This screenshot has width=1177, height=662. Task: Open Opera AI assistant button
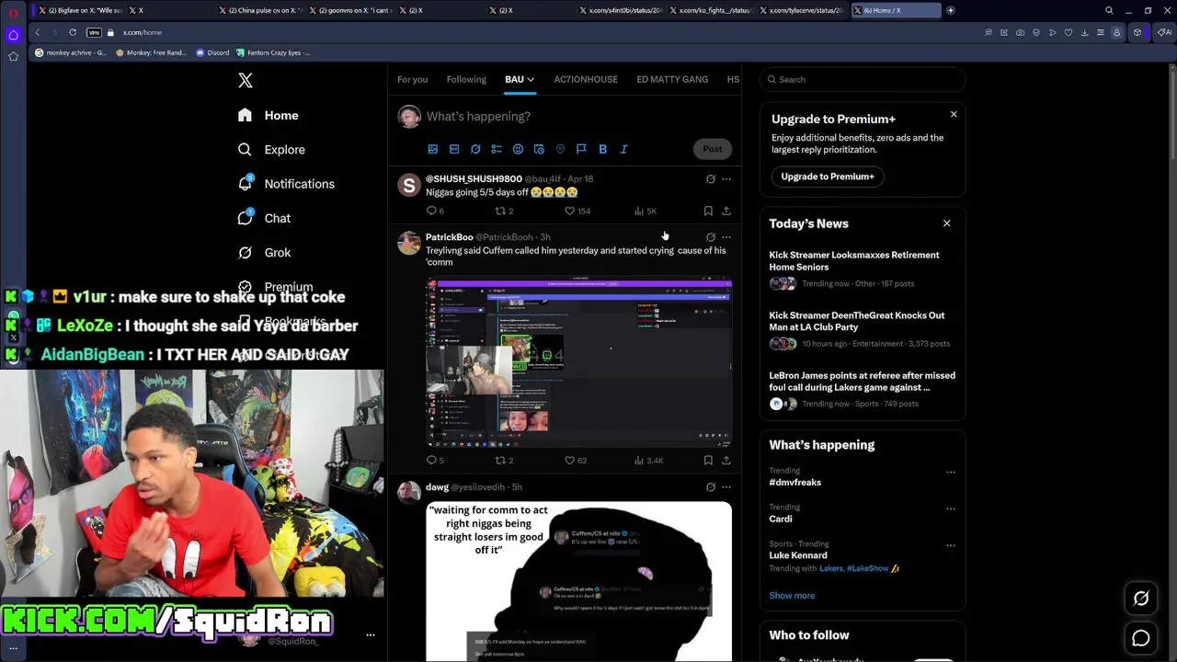pyautogui.click(x=1164, y=32)
